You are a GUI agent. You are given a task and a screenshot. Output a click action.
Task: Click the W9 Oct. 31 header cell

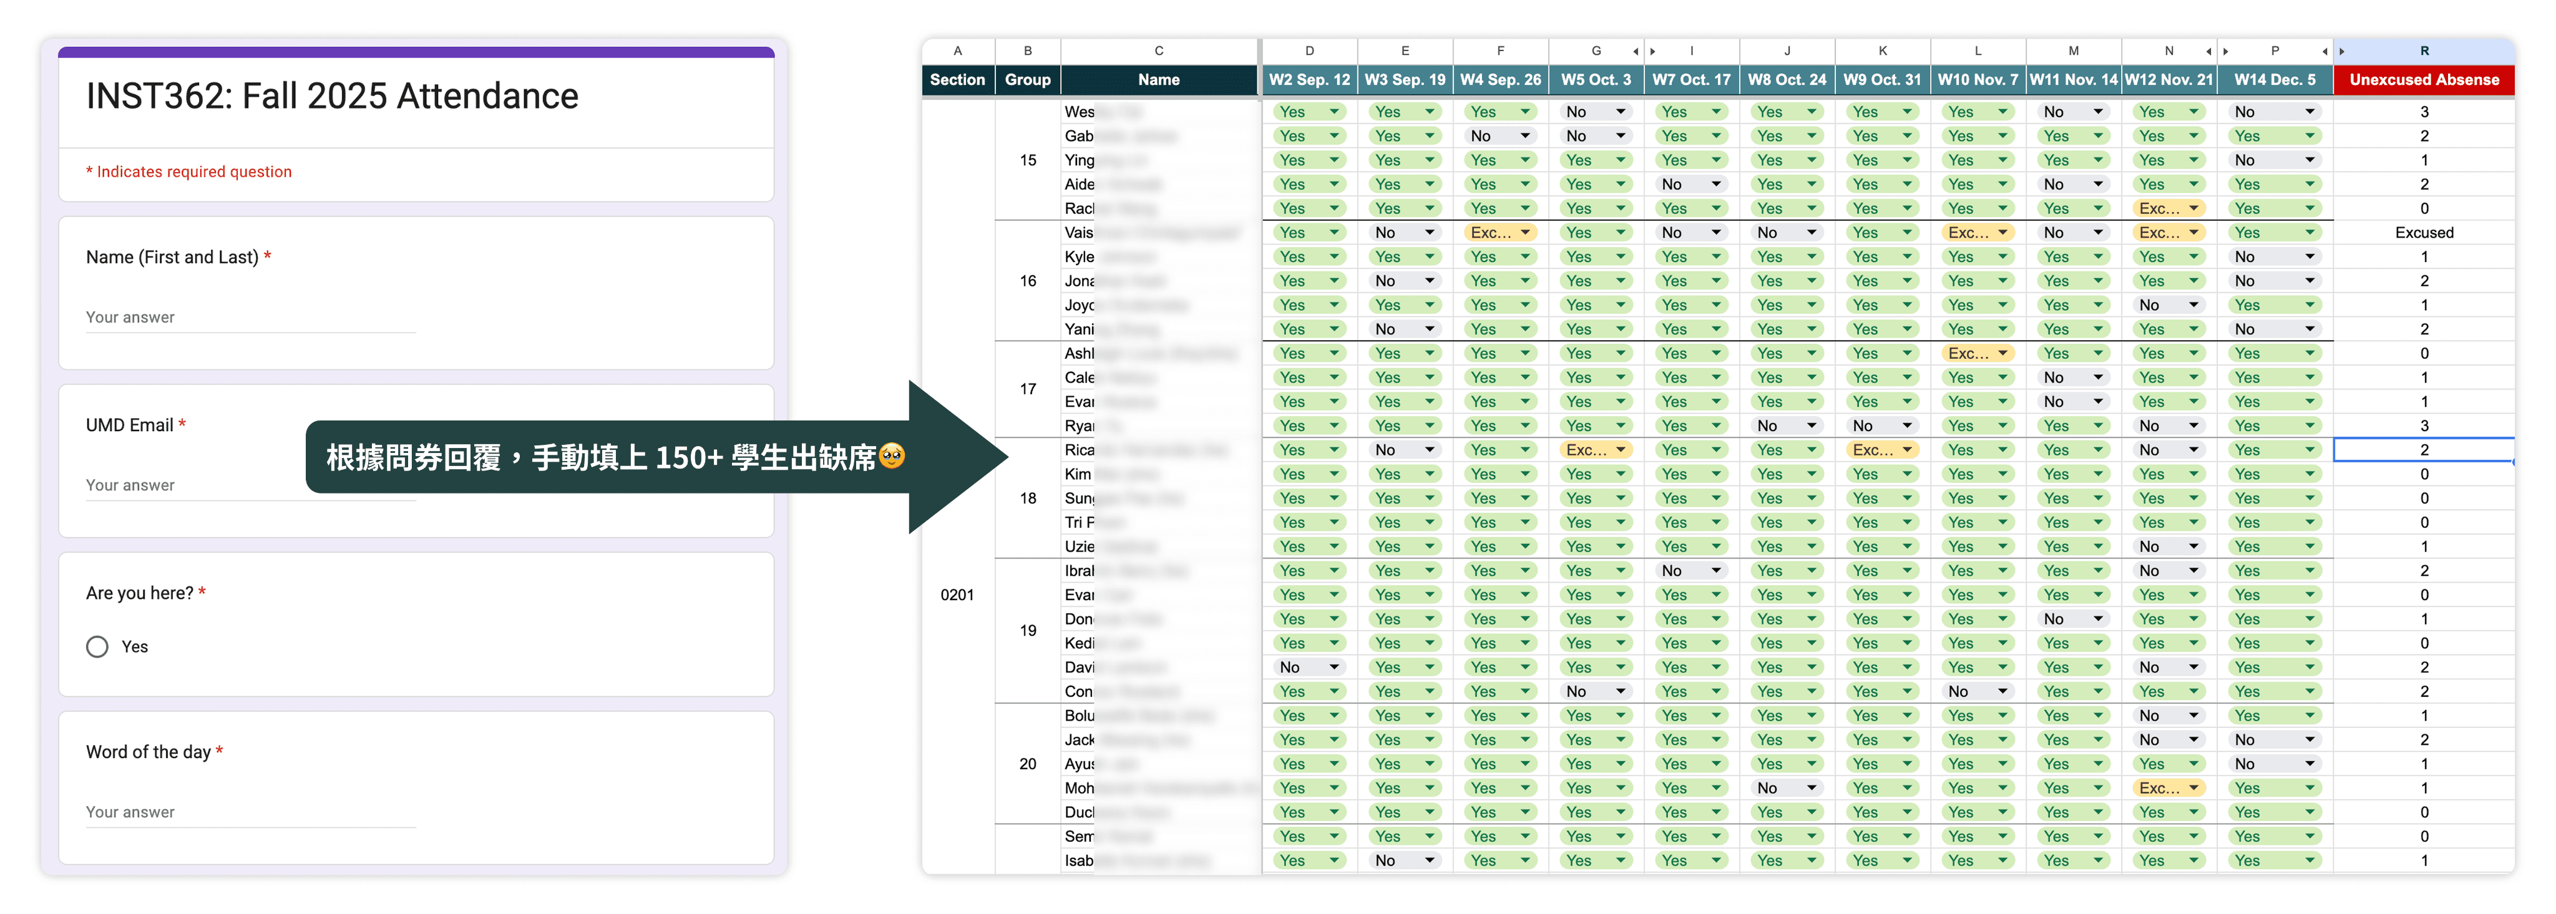coord(1882,80)
